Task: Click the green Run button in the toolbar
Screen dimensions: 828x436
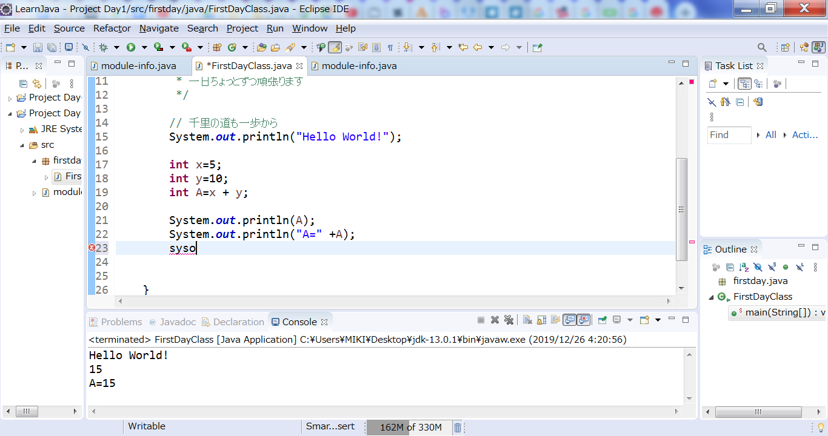Action: [130, 47]
